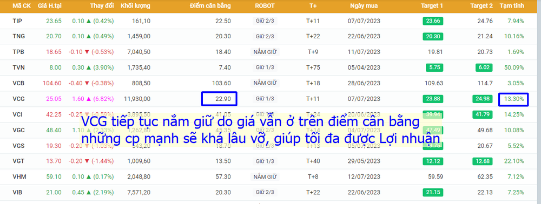Click VGT purchase date 29/05/2023
This screenshot has width=541, height=204.
[364, 161]
